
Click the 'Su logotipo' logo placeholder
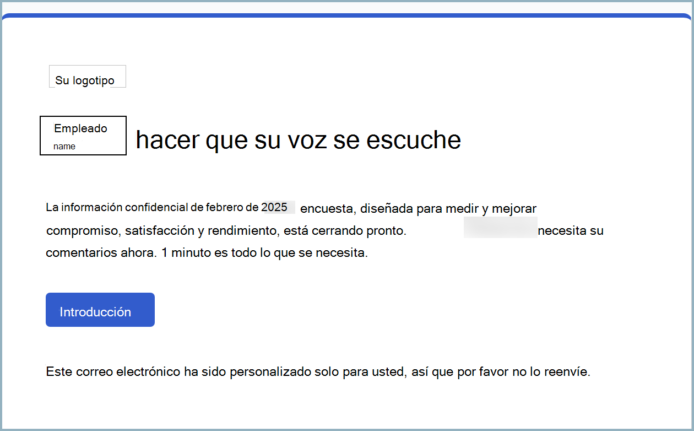pos(87,76)
